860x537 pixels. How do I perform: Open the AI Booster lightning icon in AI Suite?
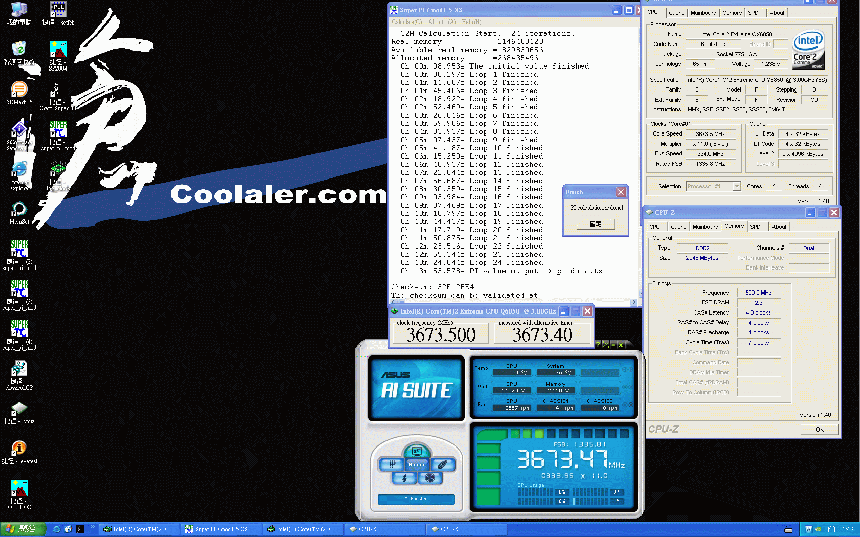click(404, 478)
